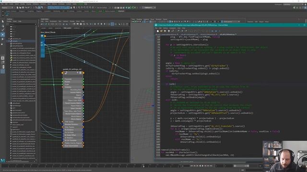Click the lock selection icon in status line
The height and width of the screenshot is (172, 307).
(x=71, y=8)
